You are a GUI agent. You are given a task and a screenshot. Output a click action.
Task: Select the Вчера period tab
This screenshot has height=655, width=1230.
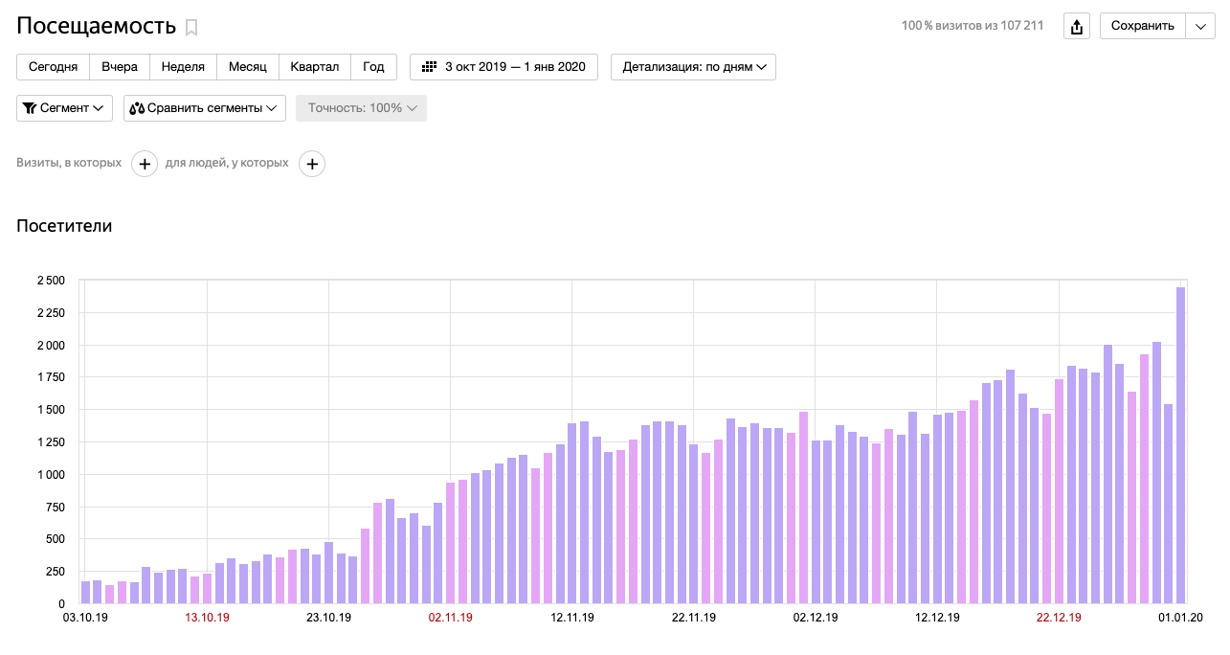(x=120, y=67)
